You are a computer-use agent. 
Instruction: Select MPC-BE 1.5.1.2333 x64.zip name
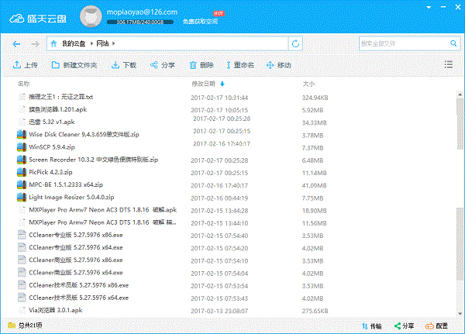pyautogui.click(x=66, y=184)
